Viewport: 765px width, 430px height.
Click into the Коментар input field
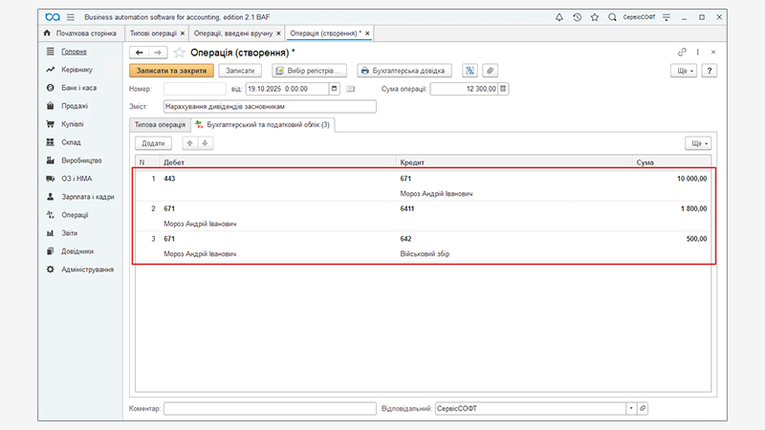(270, 408)
